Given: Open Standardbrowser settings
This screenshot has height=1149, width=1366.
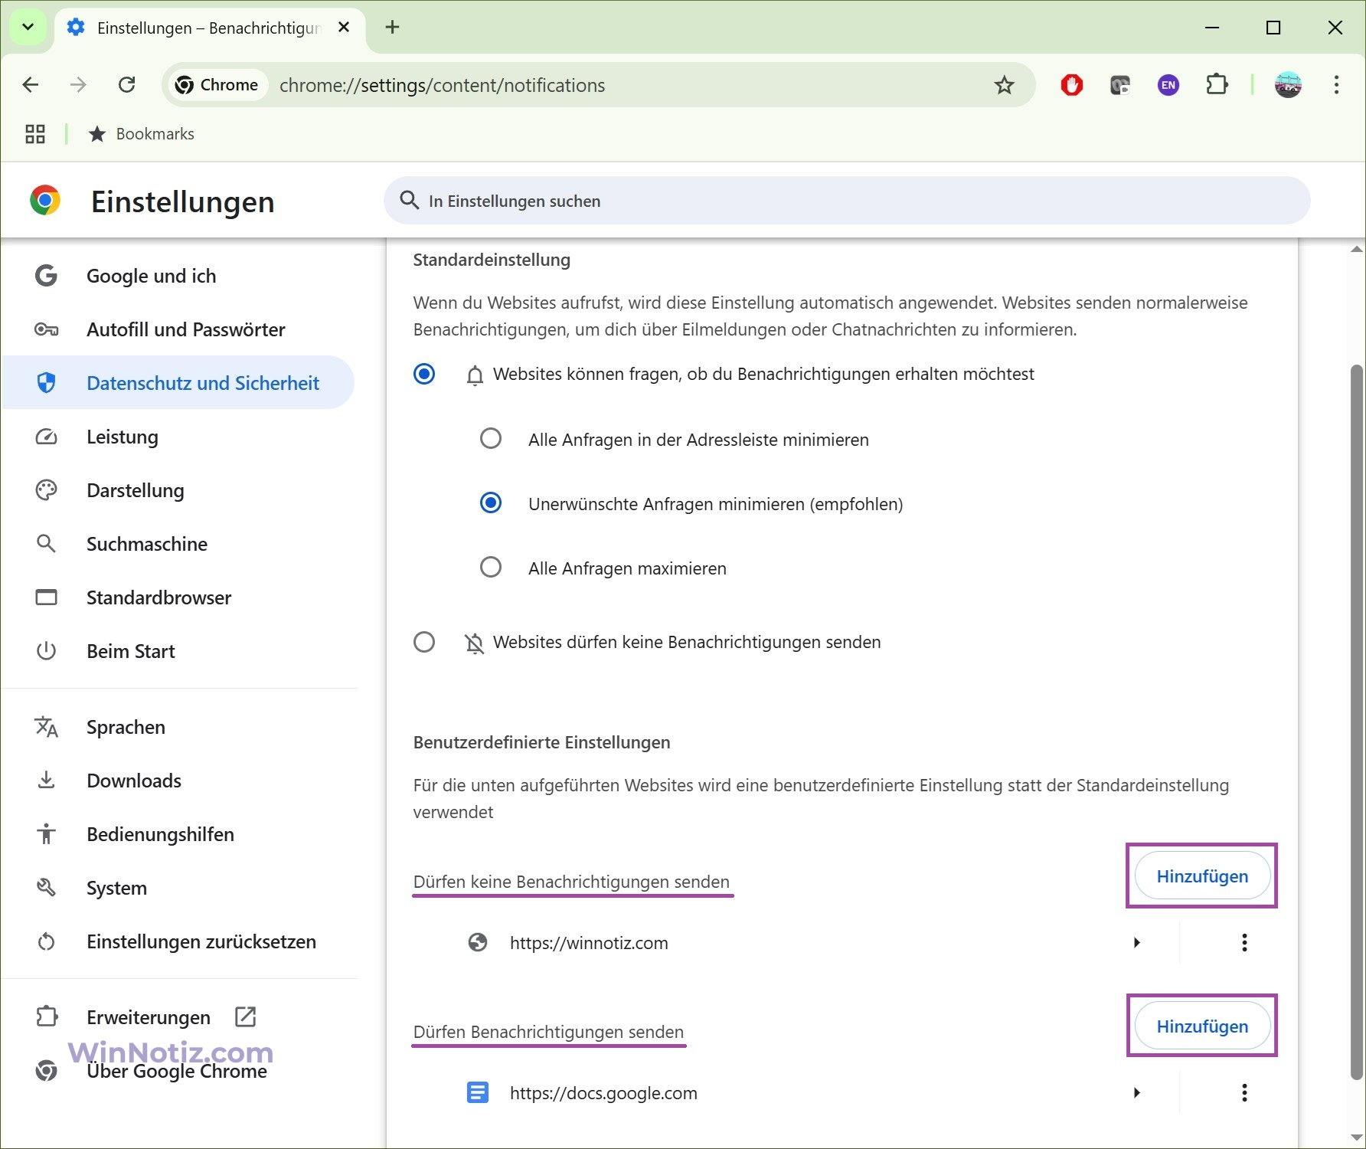Looking at the screenshot, I should pyautogui.click(x=178, y=597).
